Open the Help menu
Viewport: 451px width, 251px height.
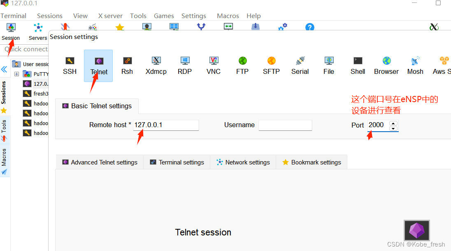253,16
